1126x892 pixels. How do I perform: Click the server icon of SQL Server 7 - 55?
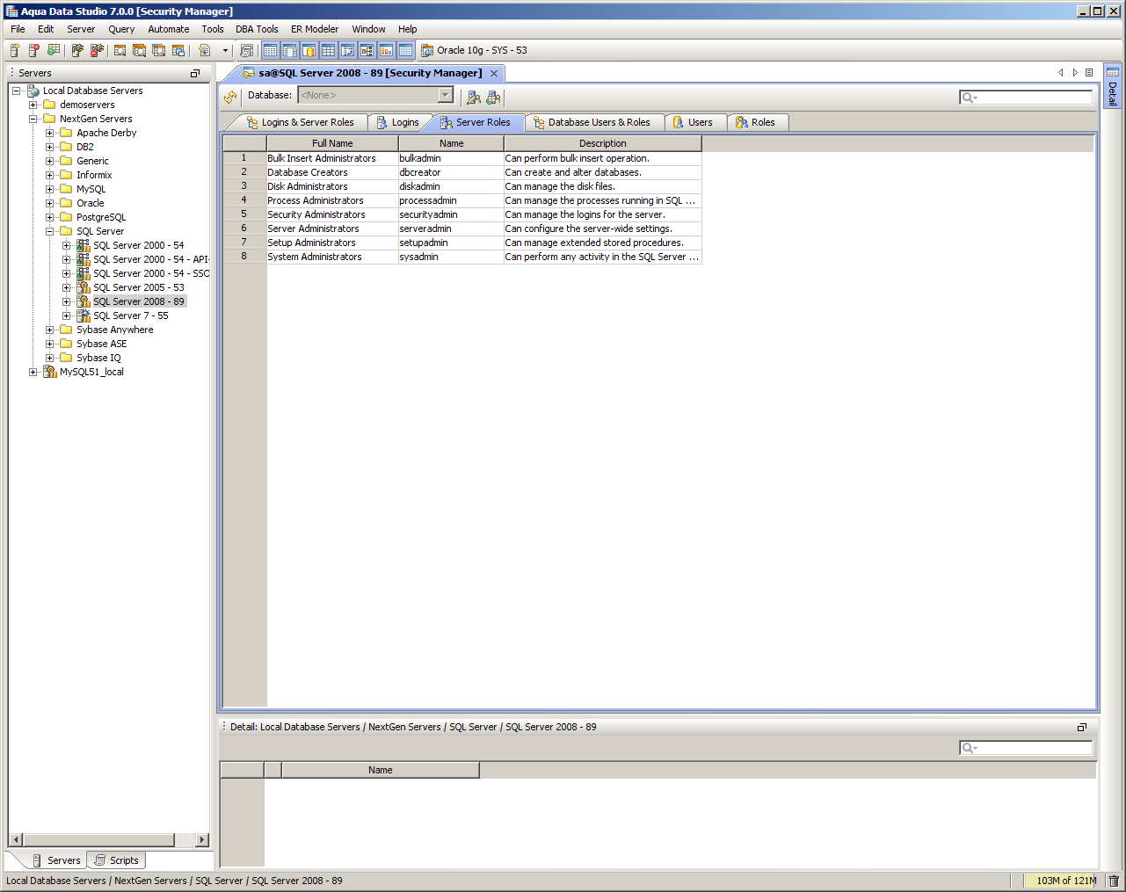[x=84, y=315]
